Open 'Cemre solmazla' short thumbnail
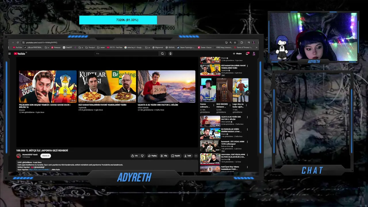The width and height of the screenshot is (368, 207). pos(208,90)
